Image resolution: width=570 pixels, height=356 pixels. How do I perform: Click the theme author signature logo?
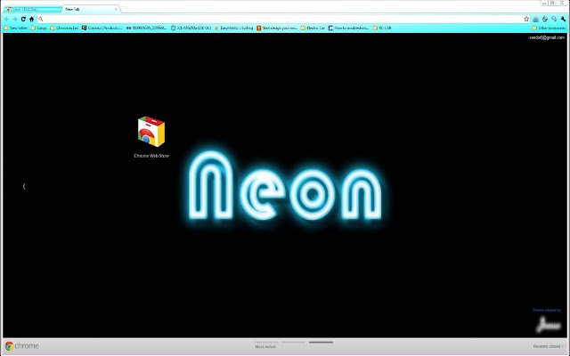pos(549,325)
